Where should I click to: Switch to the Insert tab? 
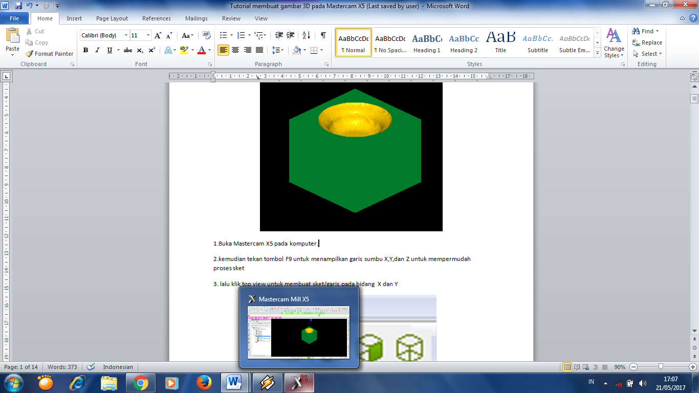(74, 18)
